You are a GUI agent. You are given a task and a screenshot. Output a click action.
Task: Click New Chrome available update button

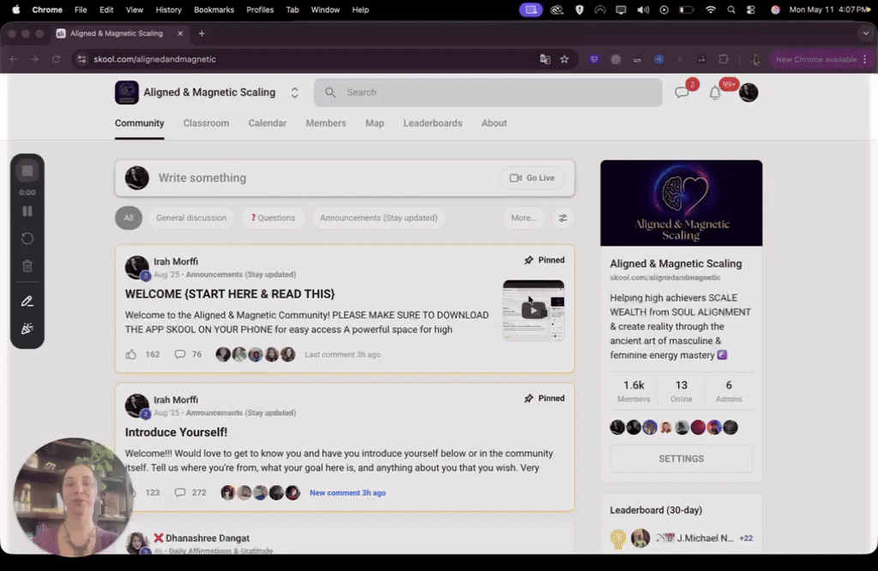(816, 59)
